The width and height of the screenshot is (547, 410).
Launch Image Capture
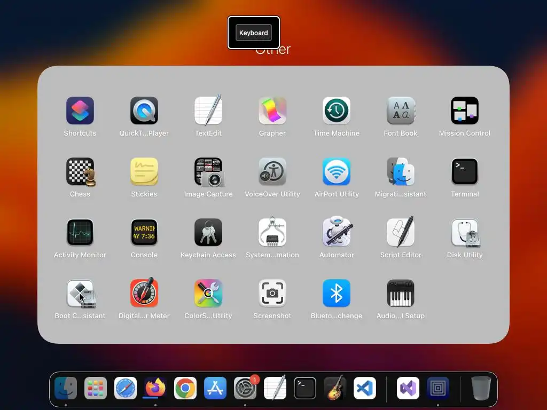208,171
